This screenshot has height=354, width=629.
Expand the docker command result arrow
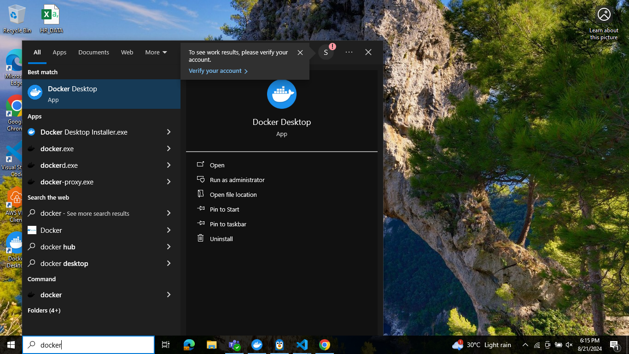169,295
